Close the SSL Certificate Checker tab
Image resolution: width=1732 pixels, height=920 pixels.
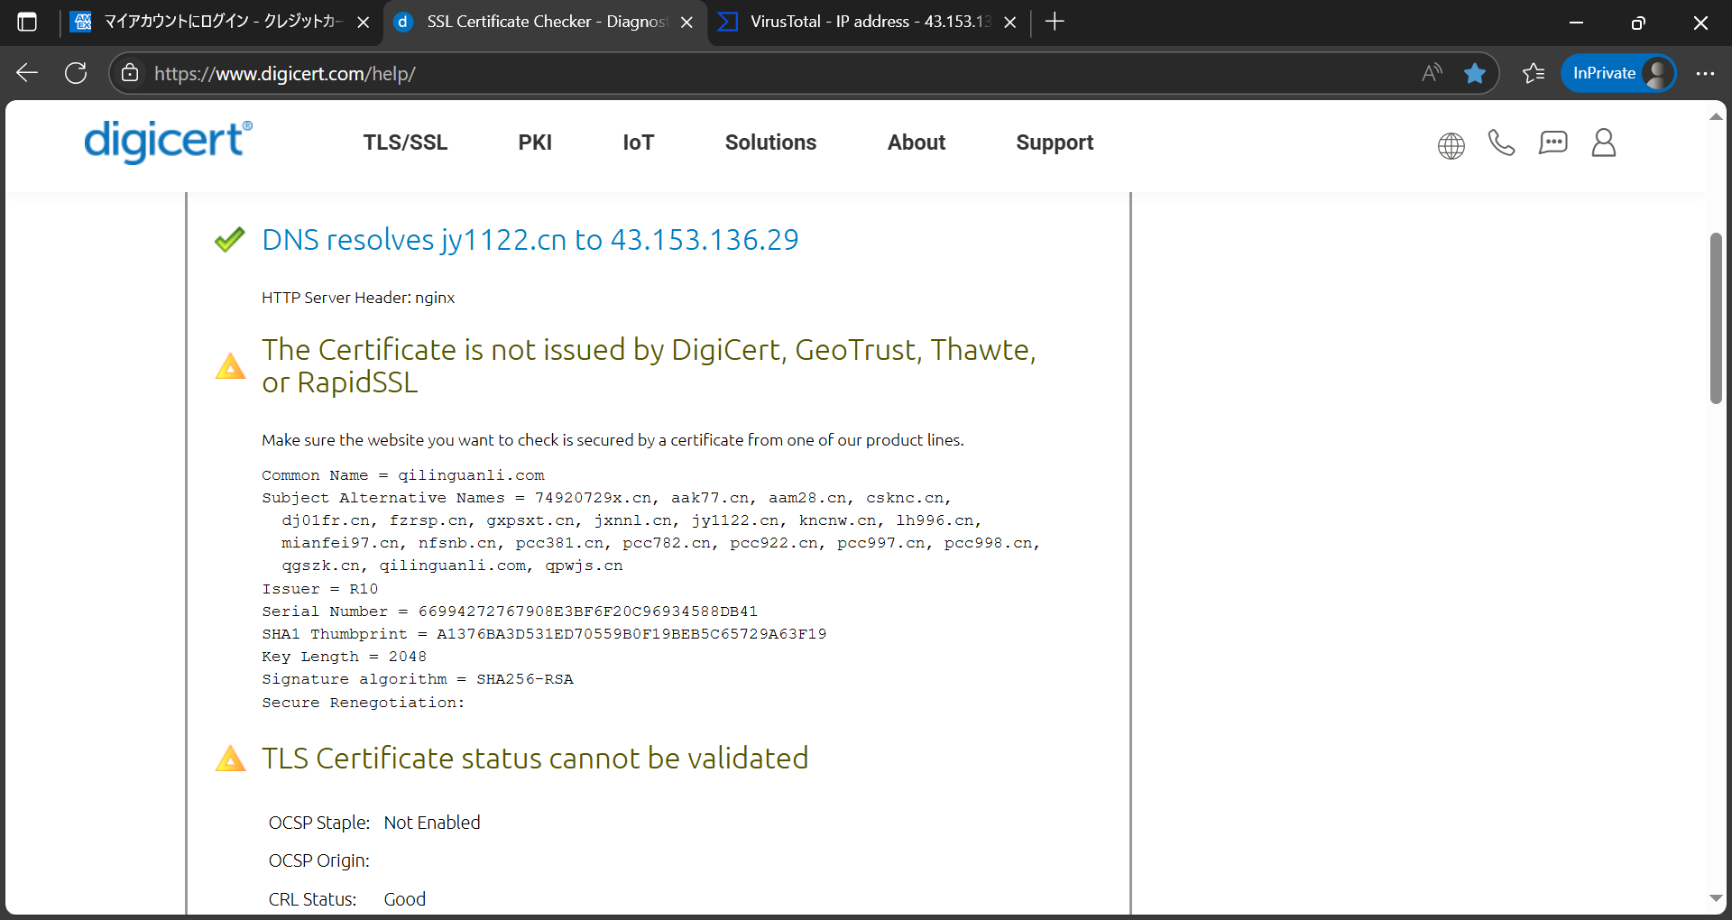click(686, 23)
